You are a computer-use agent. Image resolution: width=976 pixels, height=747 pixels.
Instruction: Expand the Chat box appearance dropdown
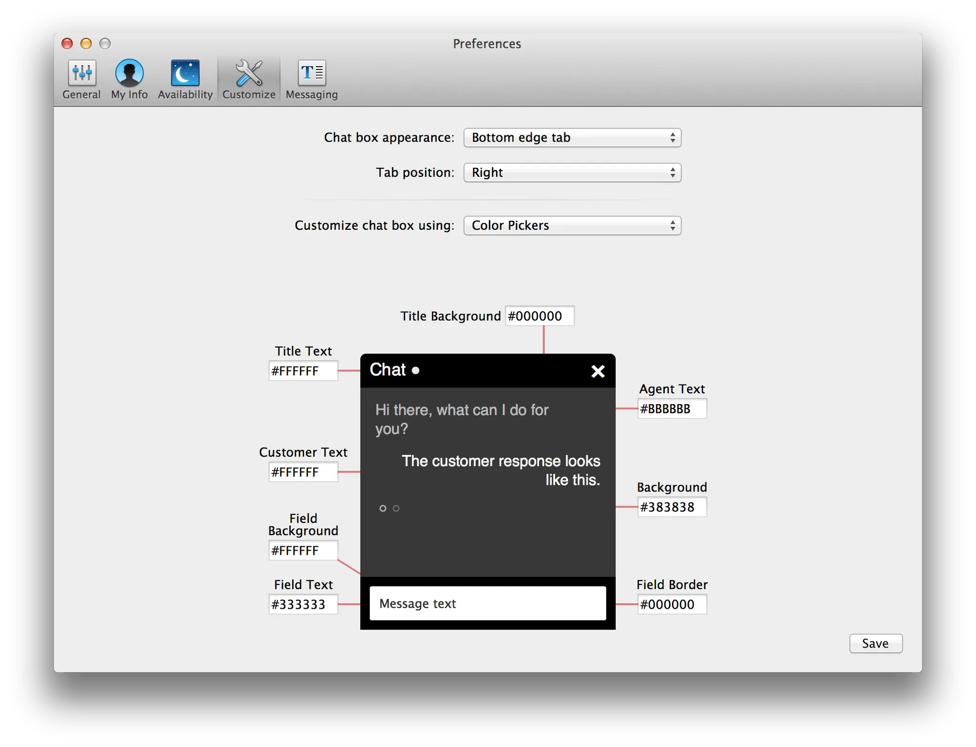tap(572, 138)
